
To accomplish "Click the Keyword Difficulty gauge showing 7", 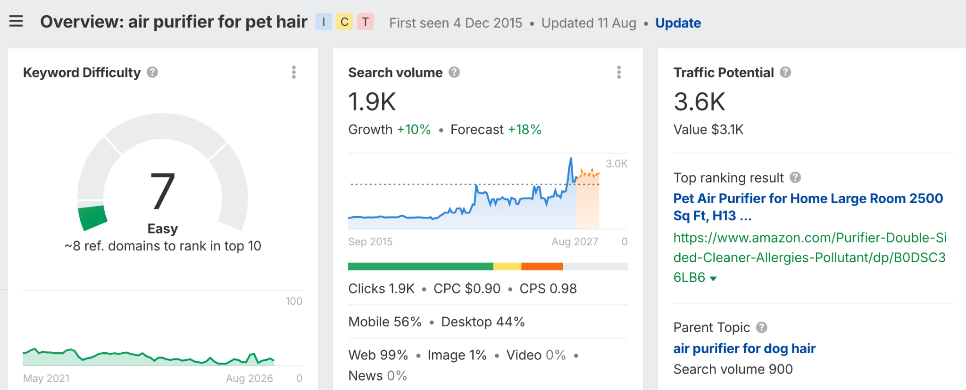I will click(163, 173).
